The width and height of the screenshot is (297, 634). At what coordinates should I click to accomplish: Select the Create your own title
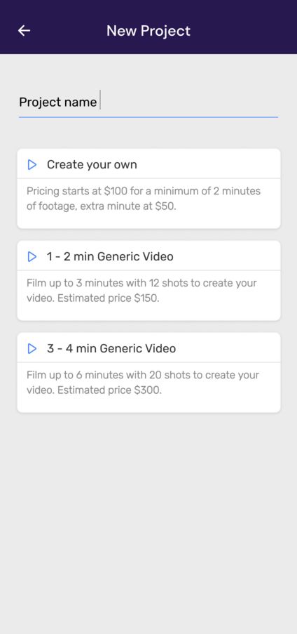92,164
